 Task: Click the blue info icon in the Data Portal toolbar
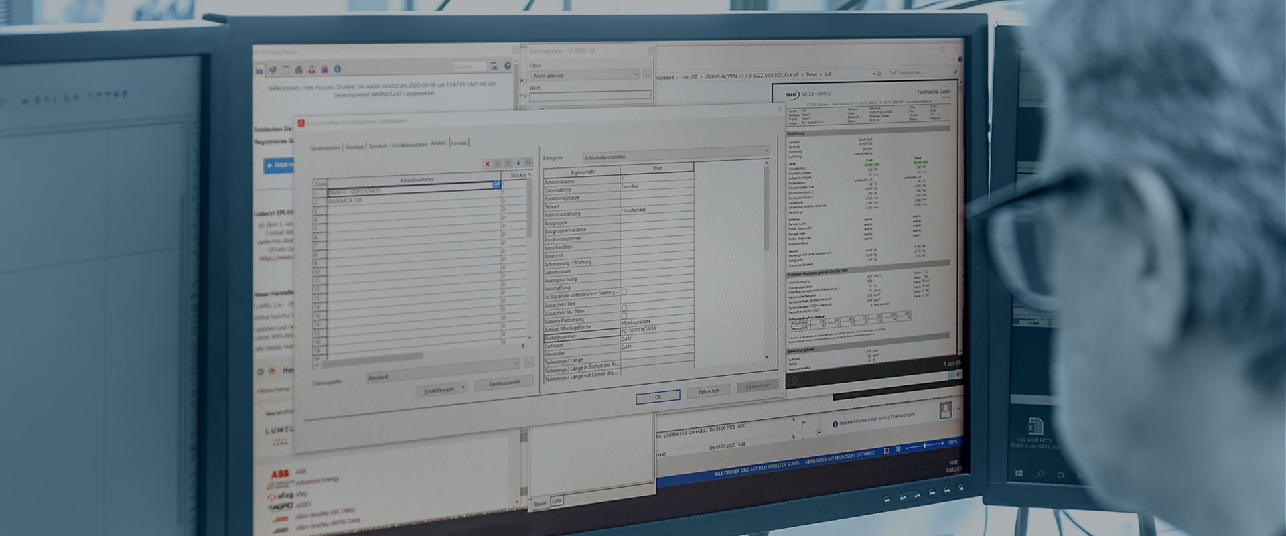338,69
